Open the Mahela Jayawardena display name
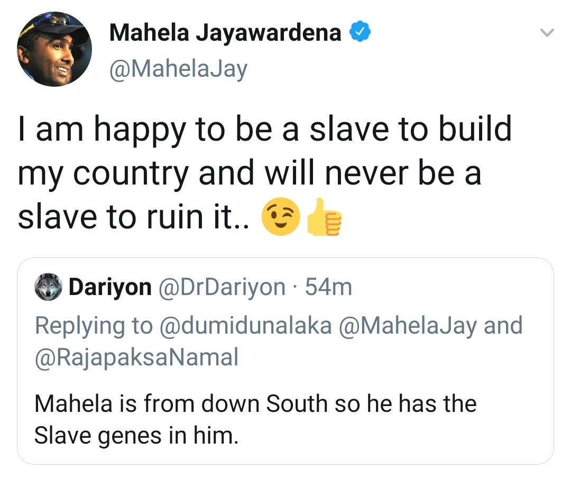 tap(225, 33)
